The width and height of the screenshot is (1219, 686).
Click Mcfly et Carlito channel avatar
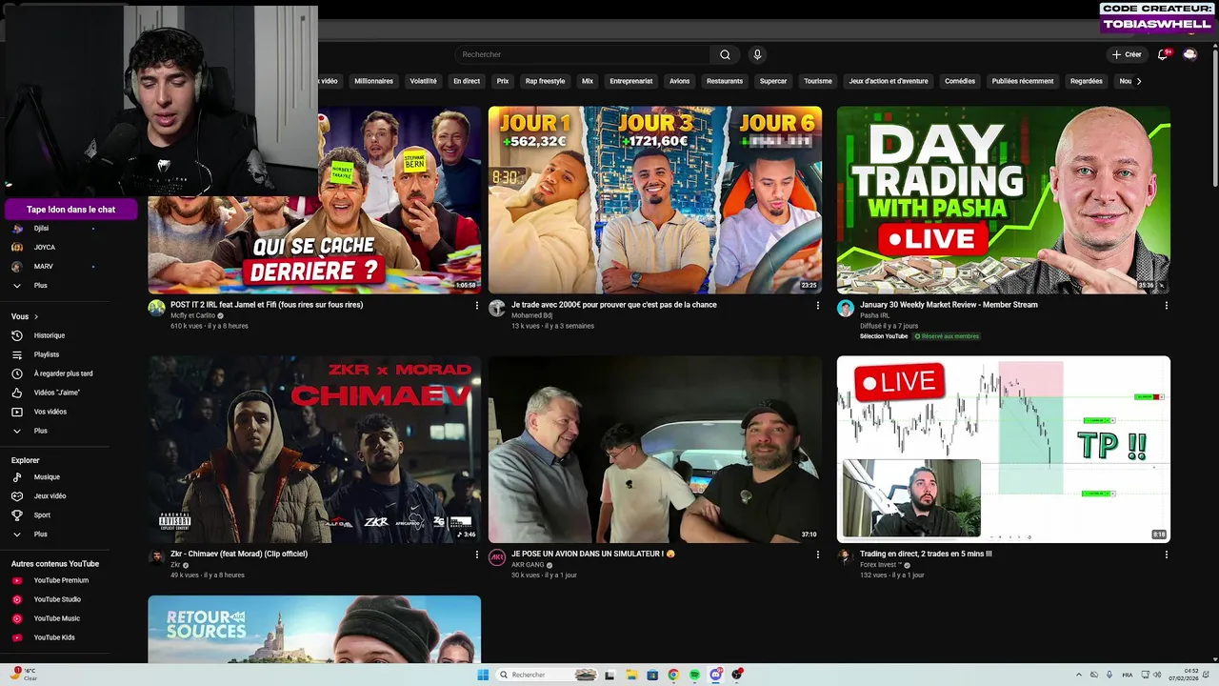click(156, 308)
